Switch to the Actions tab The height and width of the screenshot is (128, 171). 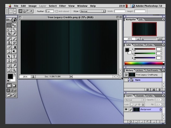tap(139, 70)
